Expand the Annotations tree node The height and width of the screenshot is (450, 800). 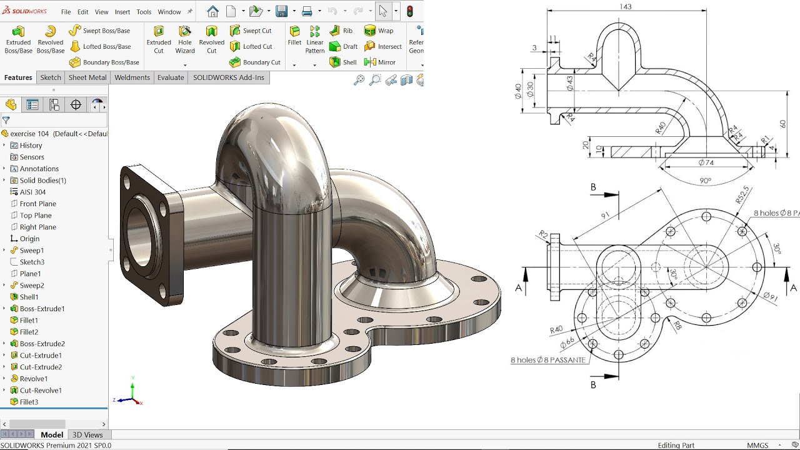(4, 169)
